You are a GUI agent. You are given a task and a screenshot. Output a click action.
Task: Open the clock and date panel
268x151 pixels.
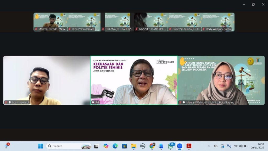tap(258, 146)
